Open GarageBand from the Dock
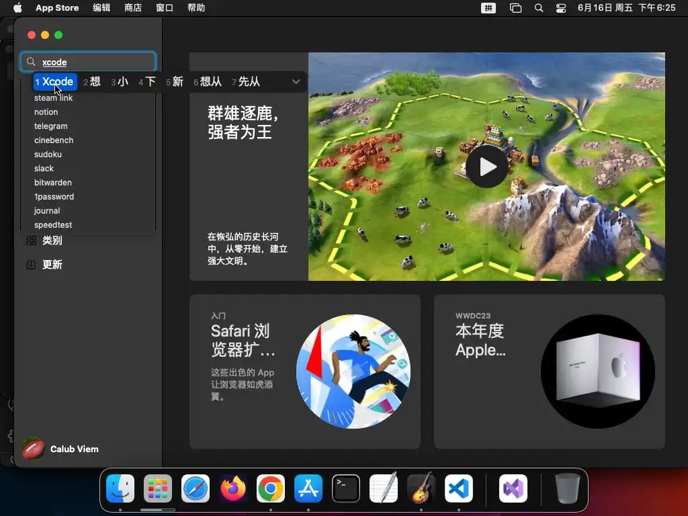The width and height of the screenshot is (688, 516). click(421, 488)
